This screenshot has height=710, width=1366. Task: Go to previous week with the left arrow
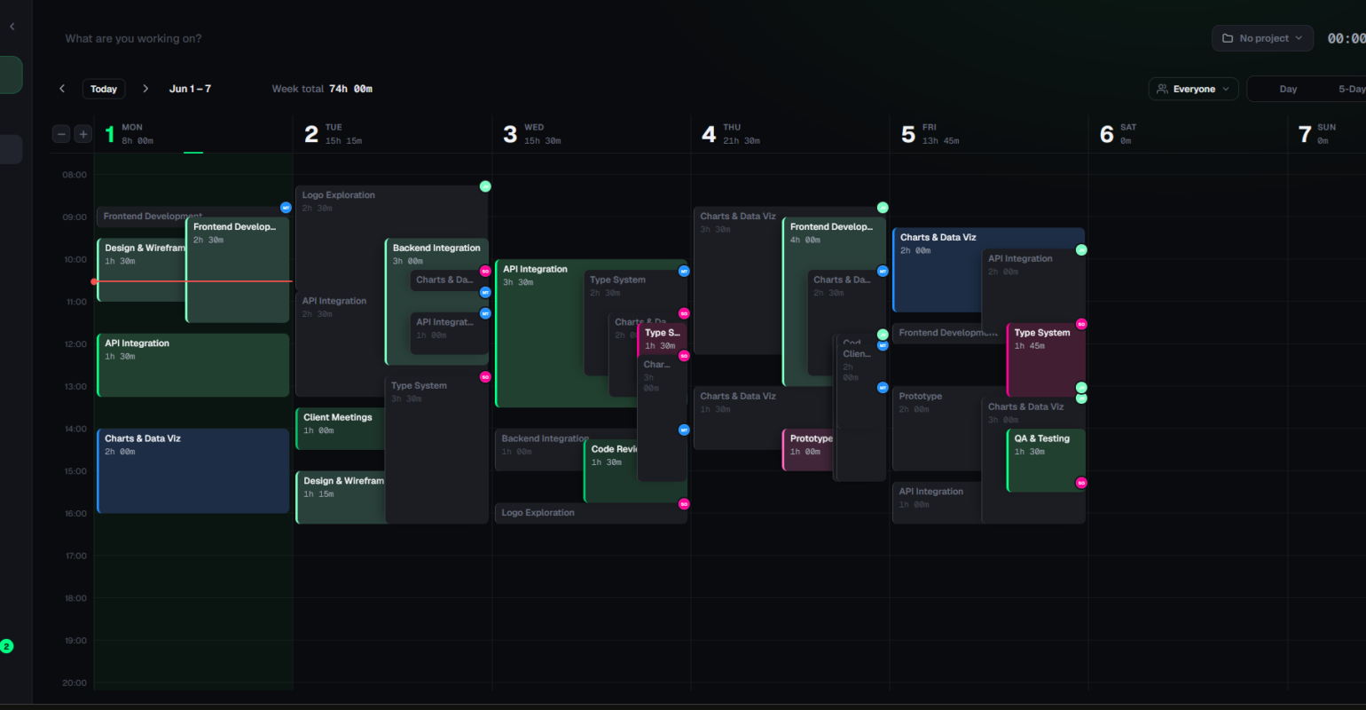click(x=62, y=89)
